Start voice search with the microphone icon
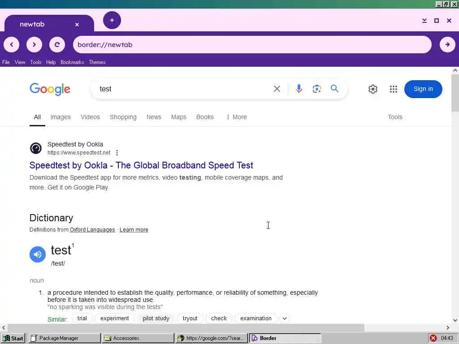Viewport: 459px width, 344px height. pos(299,89)
